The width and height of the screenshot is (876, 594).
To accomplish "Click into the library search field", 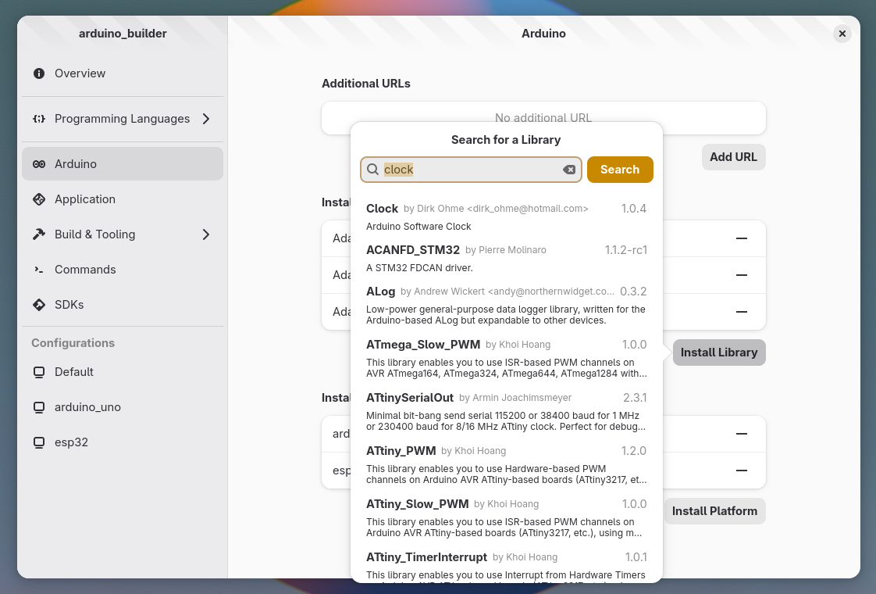I will [x=471, y=170].
